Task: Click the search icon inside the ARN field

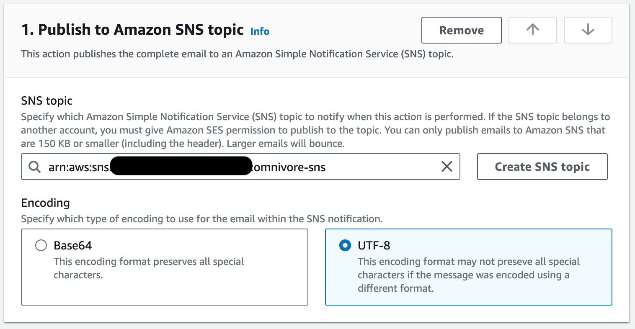Action: click(x=34, y=166)
